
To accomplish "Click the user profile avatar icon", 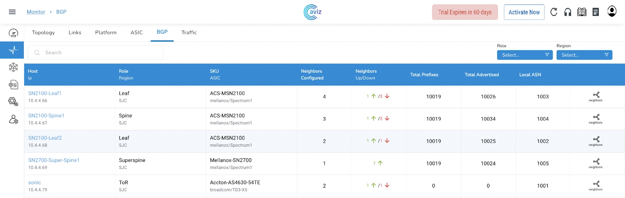I will pyautogui.click(x=612, y=11).
